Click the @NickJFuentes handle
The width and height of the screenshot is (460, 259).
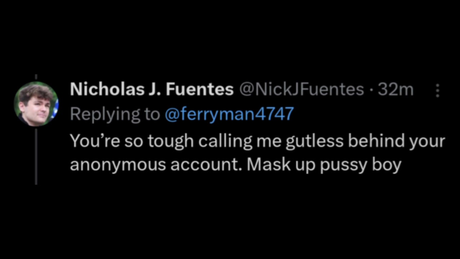click(x=301, y=90)
